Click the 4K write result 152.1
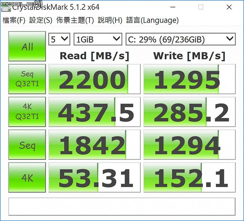The image size is (244, 221). [189, 177]
